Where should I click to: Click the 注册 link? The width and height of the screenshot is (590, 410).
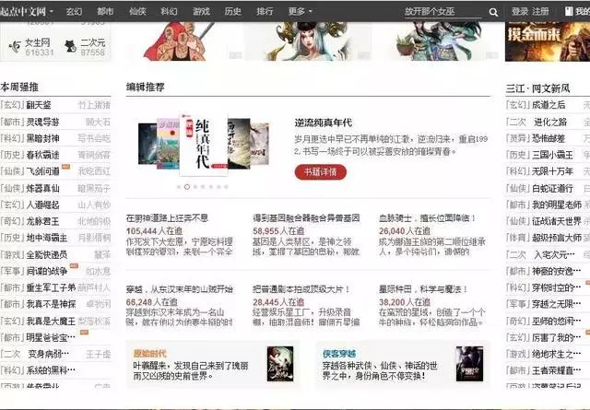[540, 12]
